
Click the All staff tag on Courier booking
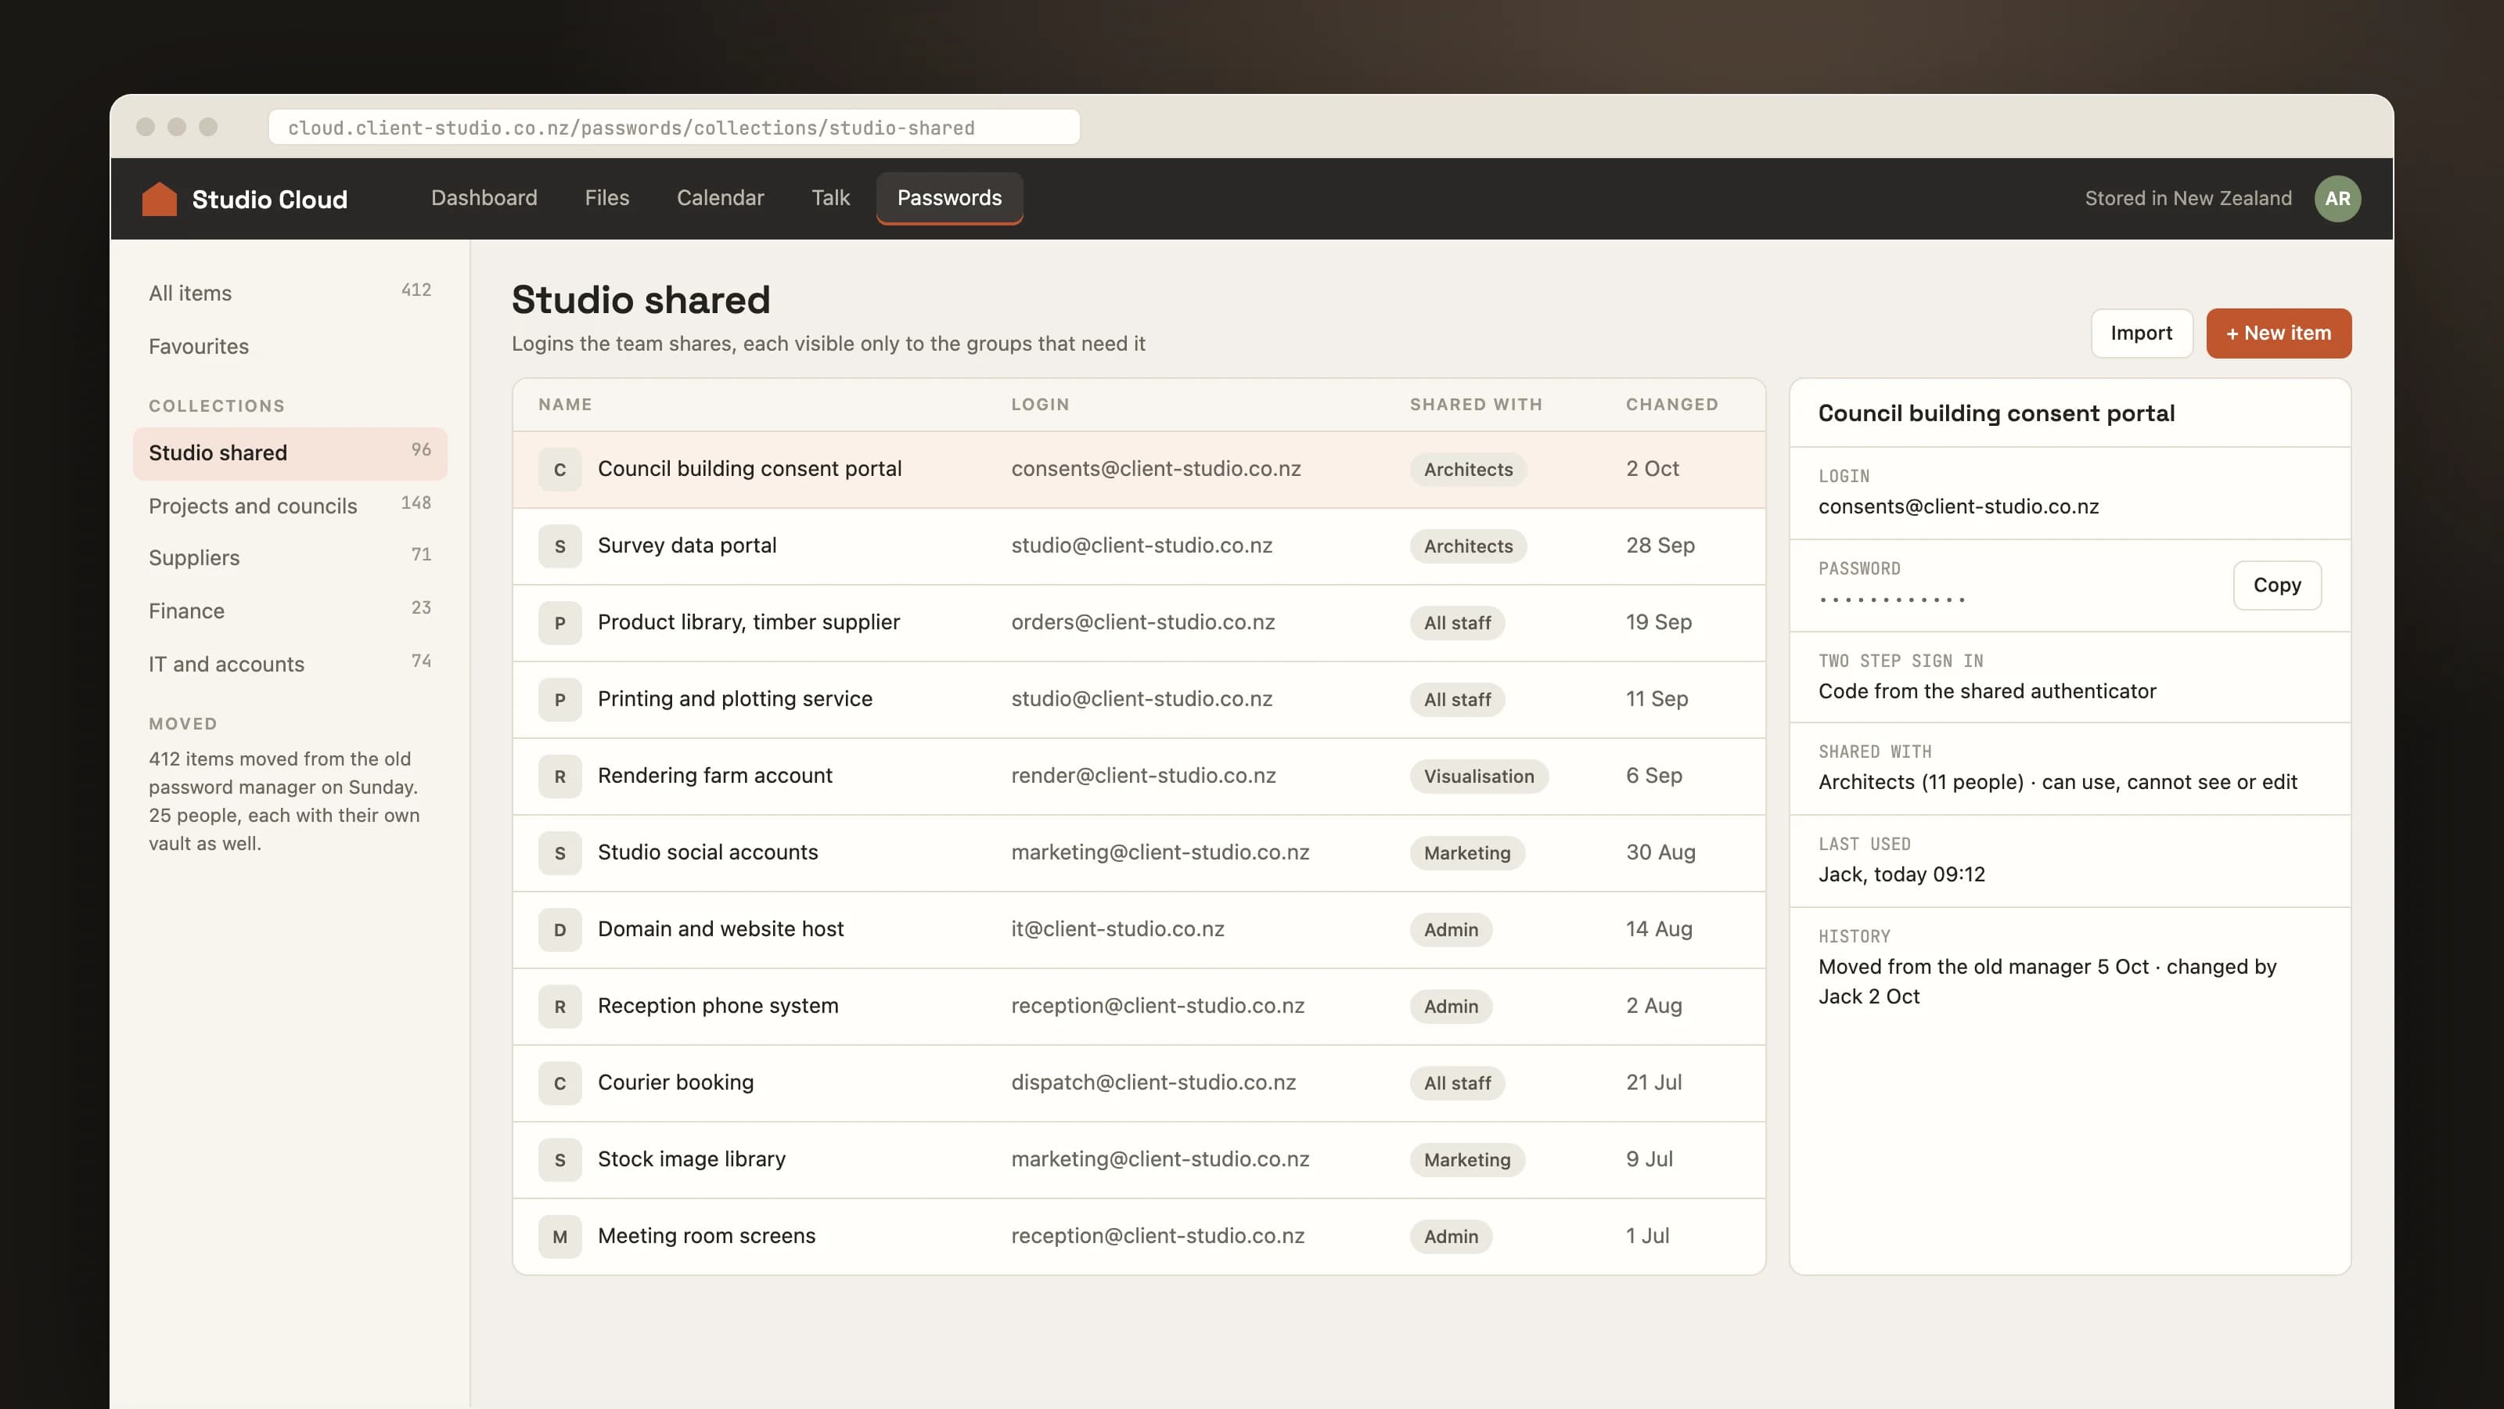pyautogui.click(x=1457, y=1083)
